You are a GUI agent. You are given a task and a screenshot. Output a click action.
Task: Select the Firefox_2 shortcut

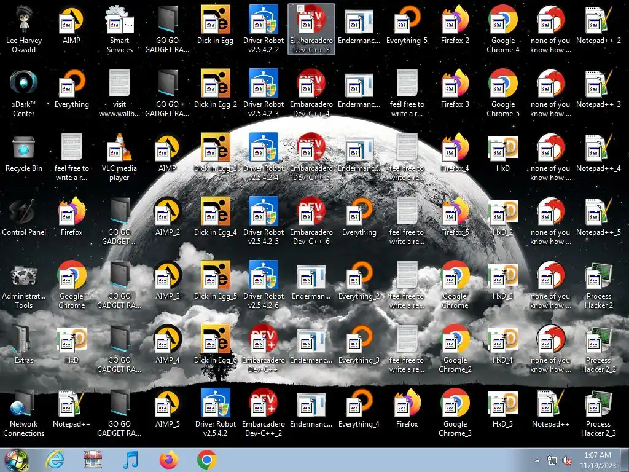point(455,25)
